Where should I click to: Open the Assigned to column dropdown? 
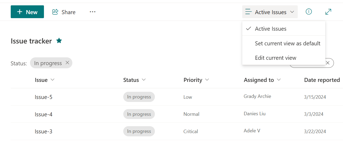(x=279, y=80)
